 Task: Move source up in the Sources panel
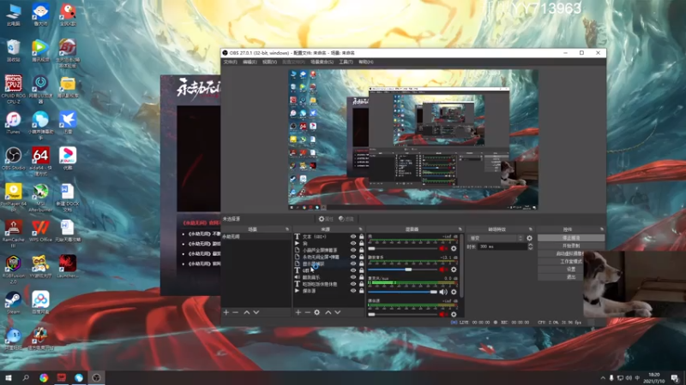click(x=328, y=312)
